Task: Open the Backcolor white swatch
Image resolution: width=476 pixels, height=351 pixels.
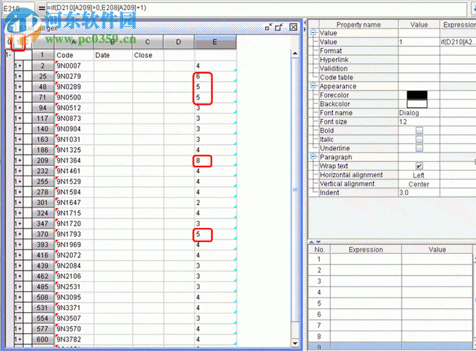Action: (x=417, y=104)
